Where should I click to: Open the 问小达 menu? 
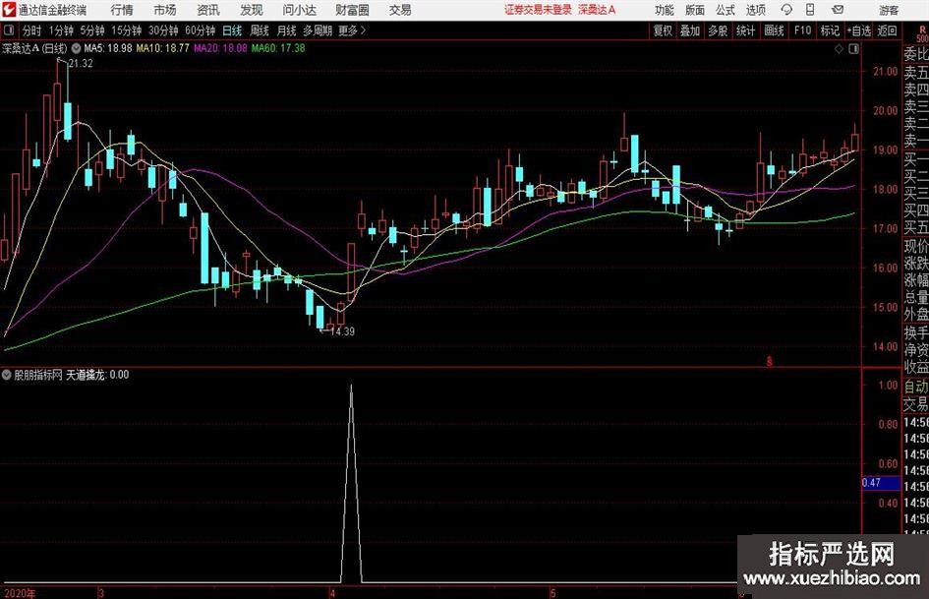point(299,10)
